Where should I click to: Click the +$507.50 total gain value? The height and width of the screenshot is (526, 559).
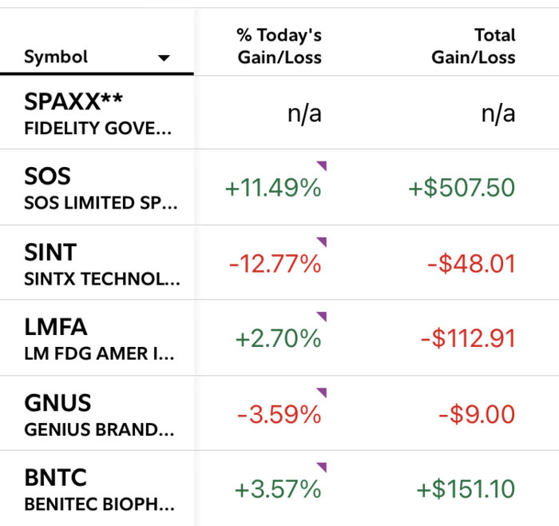[461, 189]
